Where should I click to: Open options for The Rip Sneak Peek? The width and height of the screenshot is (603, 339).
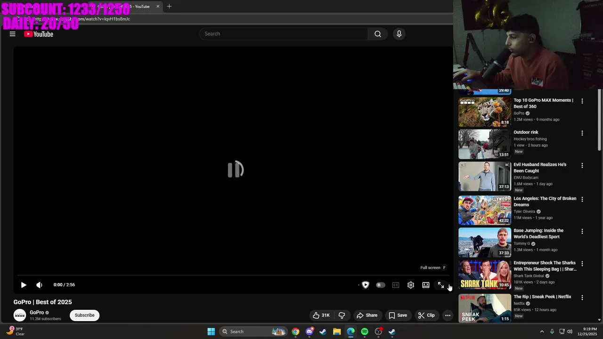point(582,298)
